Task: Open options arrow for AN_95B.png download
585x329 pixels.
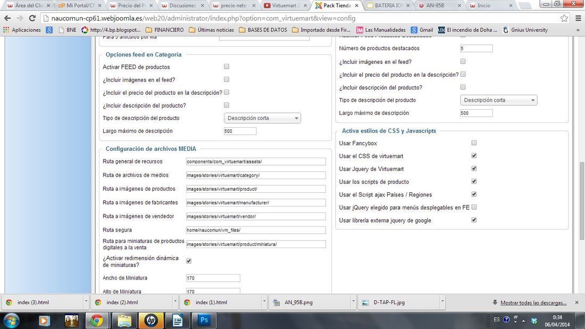Action: [x=353, y=301]
